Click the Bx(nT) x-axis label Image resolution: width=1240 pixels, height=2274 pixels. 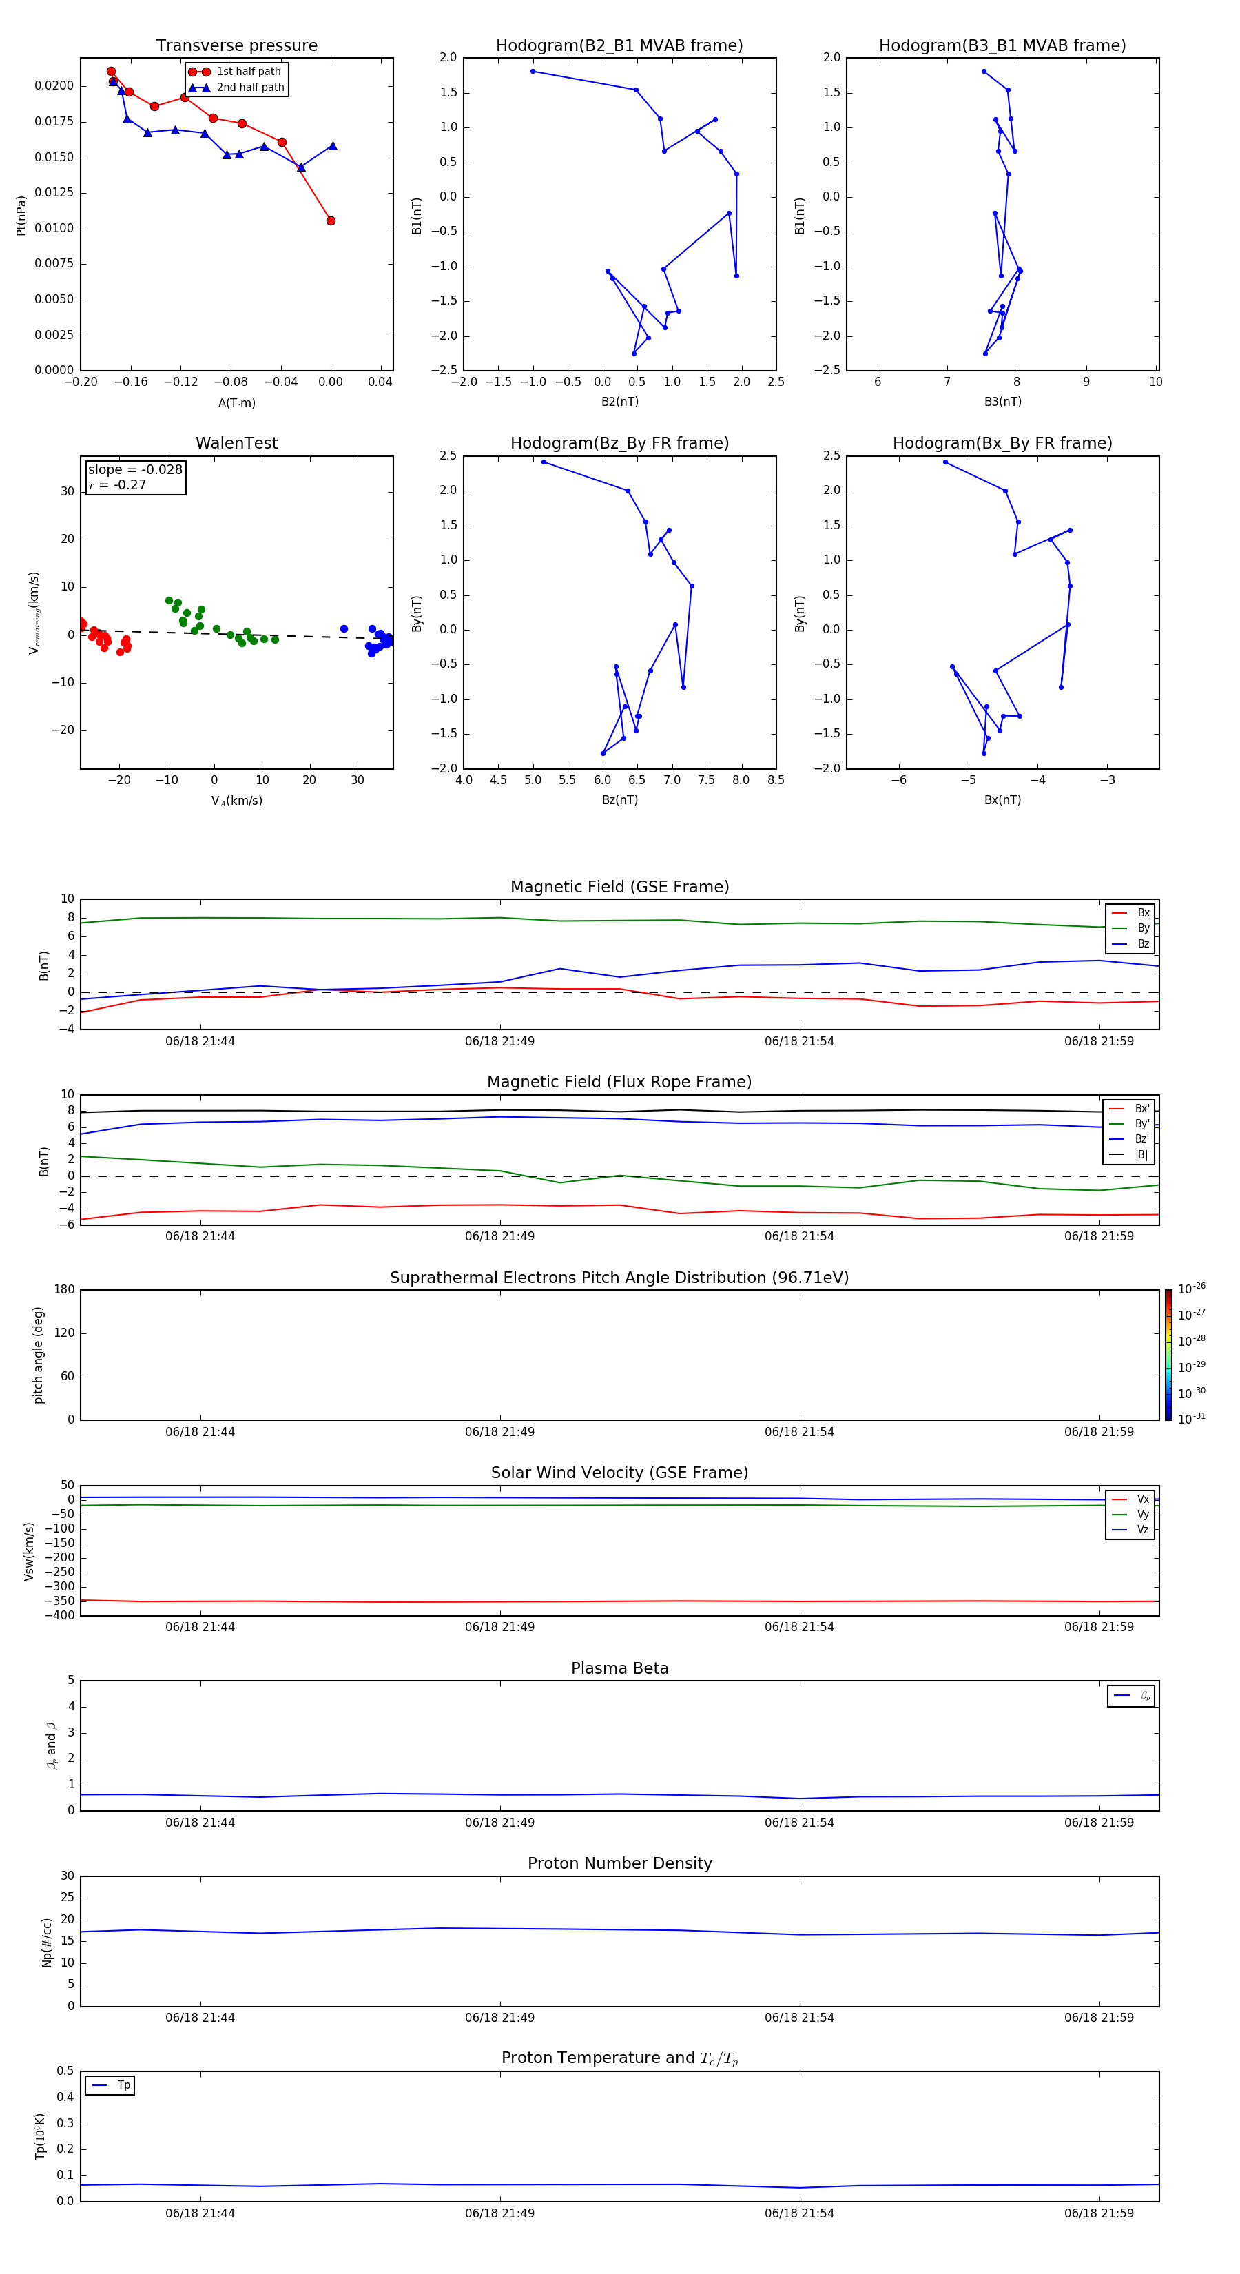[1002, 800]
